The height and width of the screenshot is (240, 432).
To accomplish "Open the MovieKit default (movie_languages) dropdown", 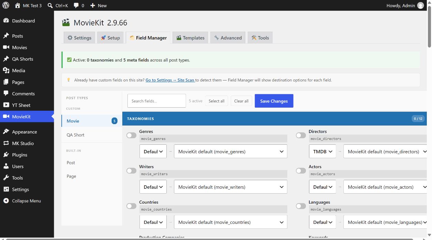I will (385, 222).
